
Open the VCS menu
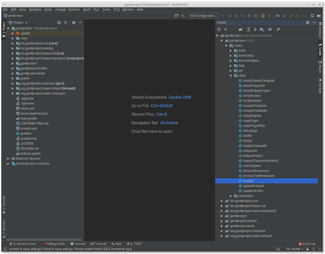[116, 10]
